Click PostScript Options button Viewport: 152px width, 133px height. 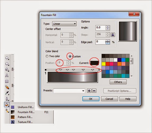[120, 91]
